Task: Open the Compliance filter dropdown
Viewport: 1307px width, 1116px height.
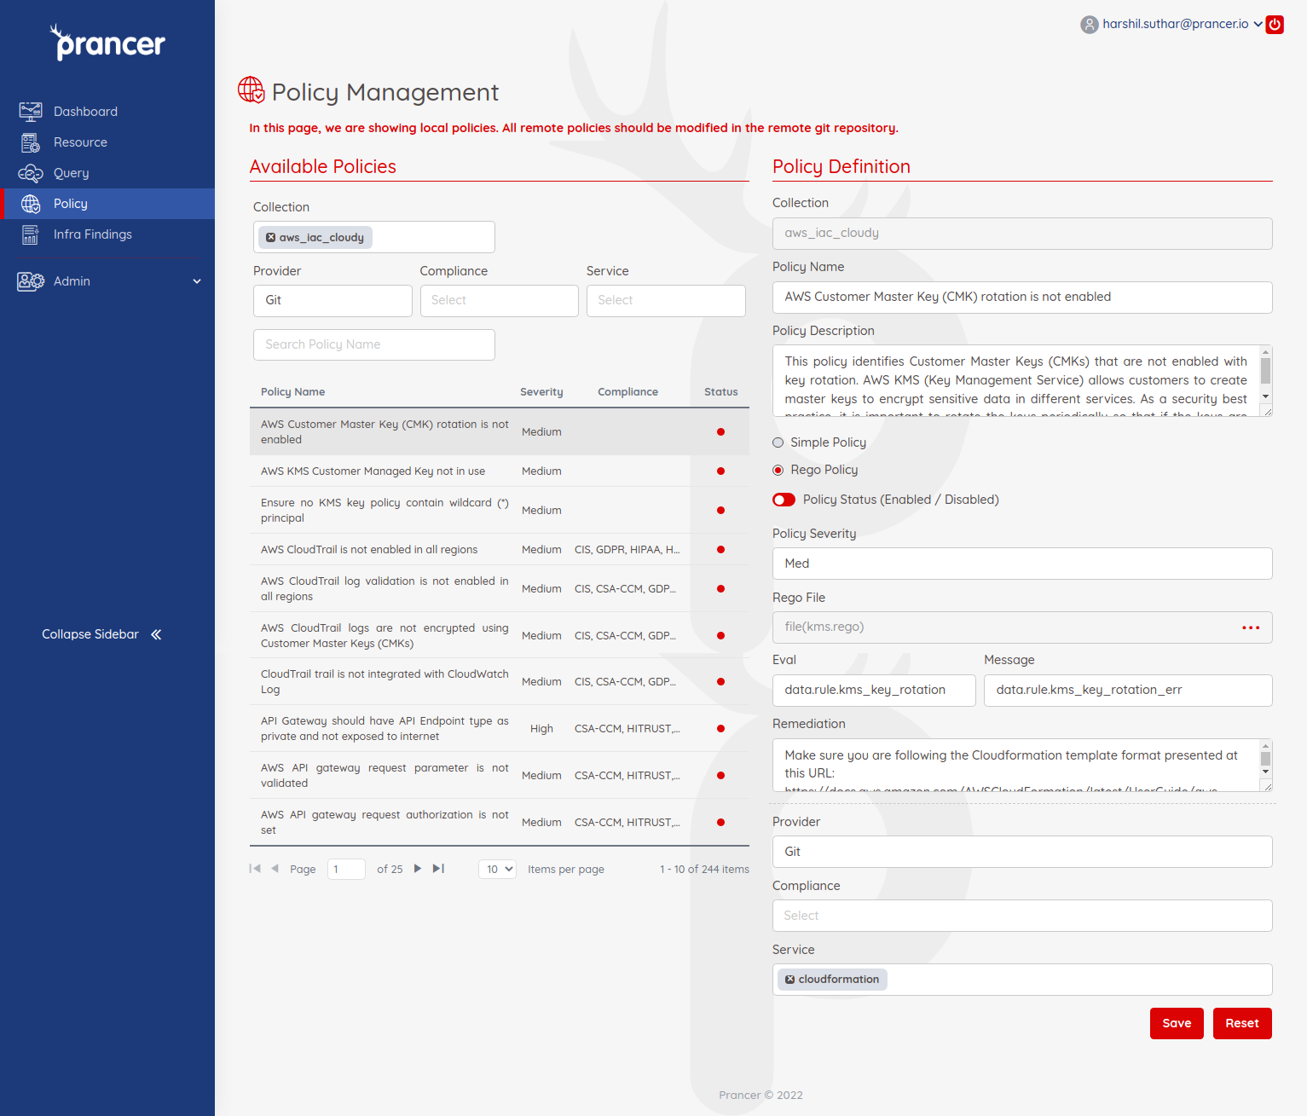Action: pyautogui.click(x=500, y=301)
